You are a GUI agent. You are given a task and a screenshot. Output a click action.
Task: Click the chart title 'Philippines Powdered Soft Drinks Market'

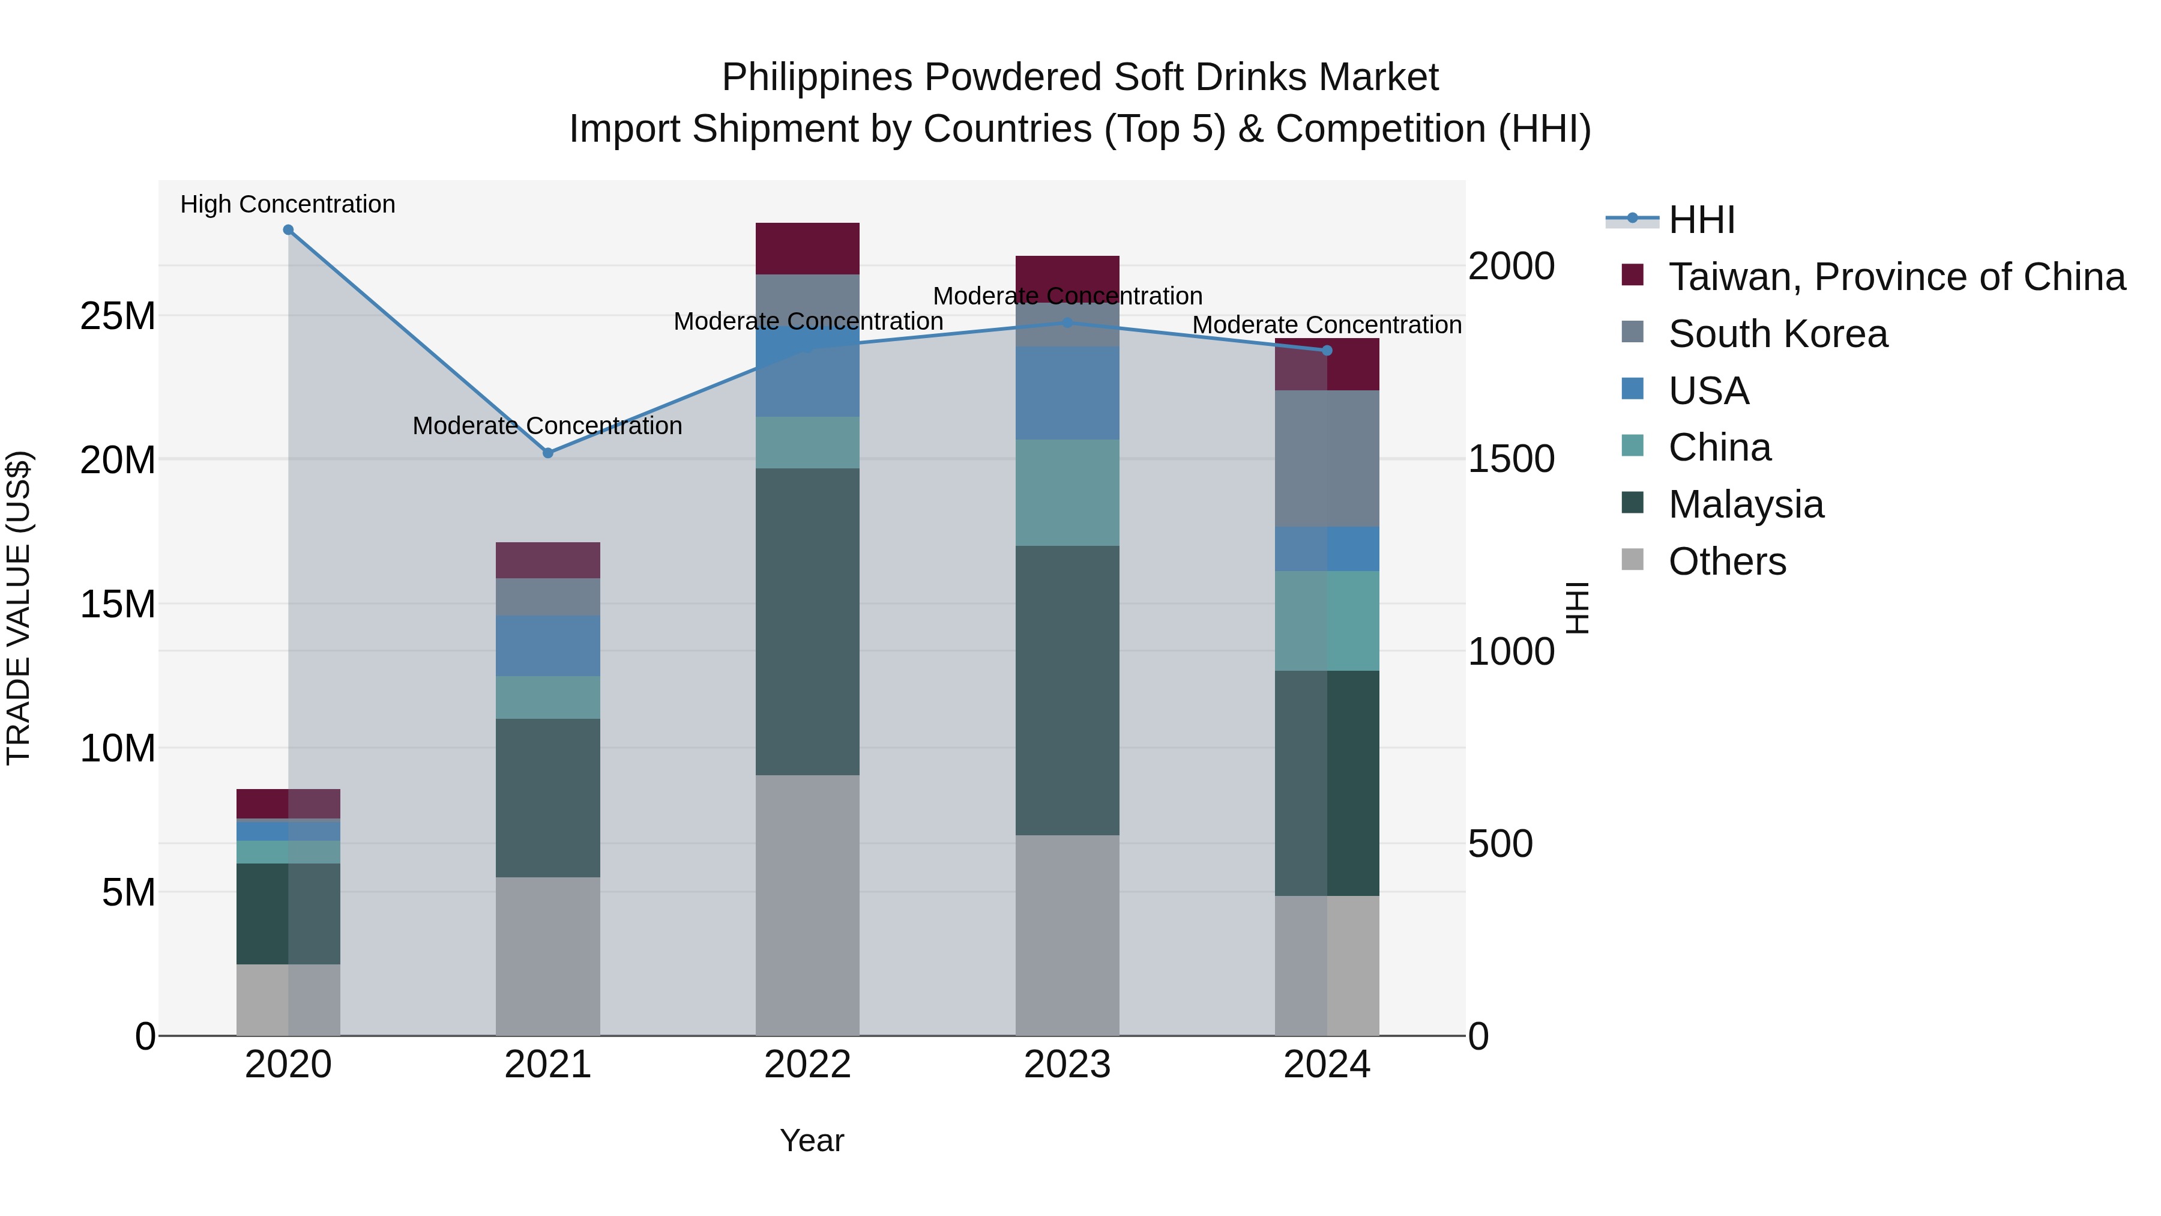click(x=1080, y=77)
